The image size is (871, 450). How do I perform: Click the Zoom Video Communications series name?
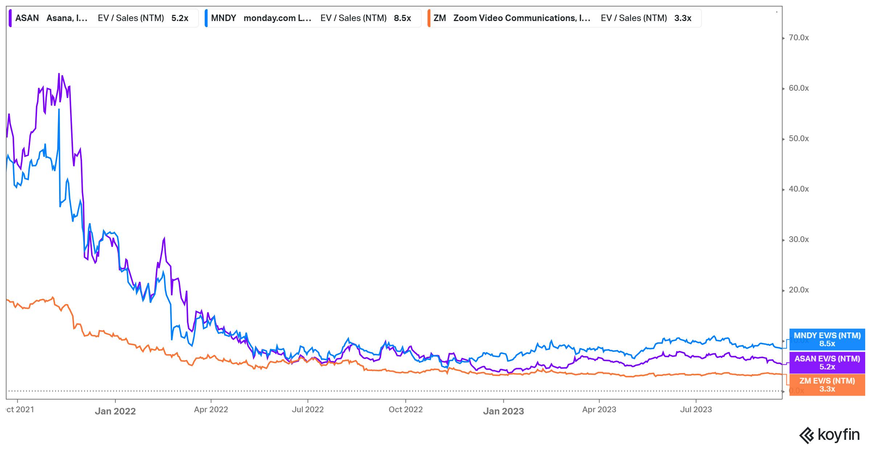522,18
